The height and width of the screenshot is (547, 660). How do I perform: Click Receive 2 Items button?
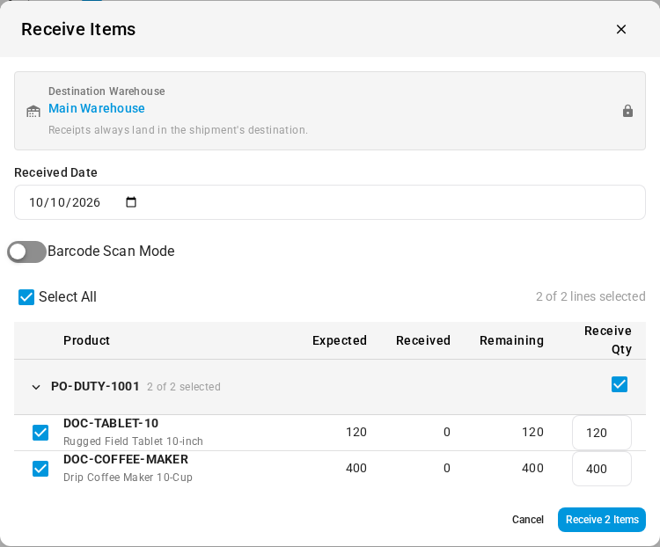pos(602,520)
